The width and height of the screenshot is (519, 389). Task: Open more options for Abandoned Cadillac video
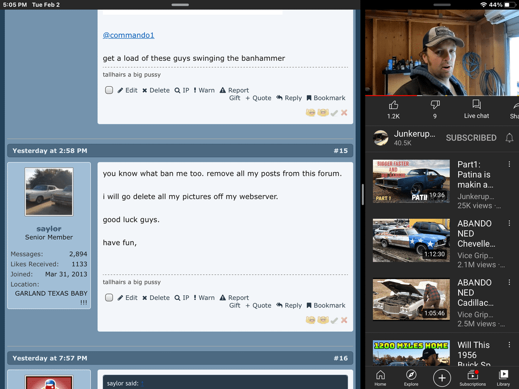click(509, 283)
